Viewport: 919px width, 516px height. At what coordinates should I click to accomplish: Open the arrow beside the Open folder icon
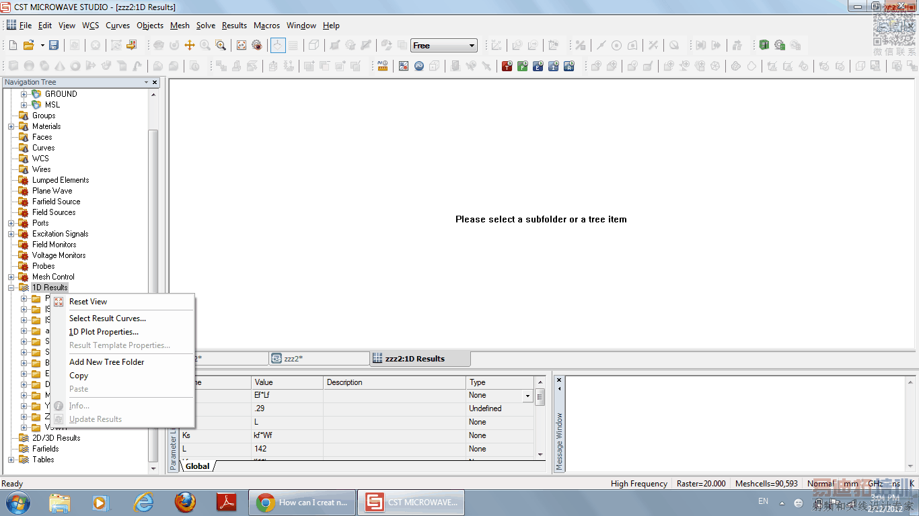click(x=42, y=46)
